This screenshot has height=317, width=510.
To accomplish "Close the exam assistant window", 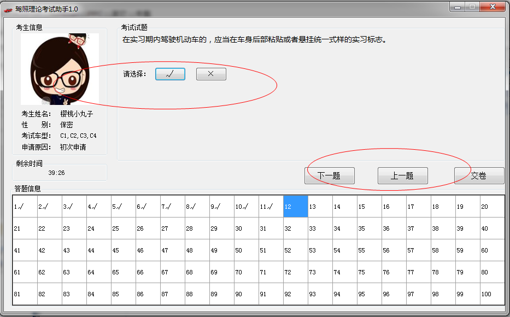I will point(493,7).
